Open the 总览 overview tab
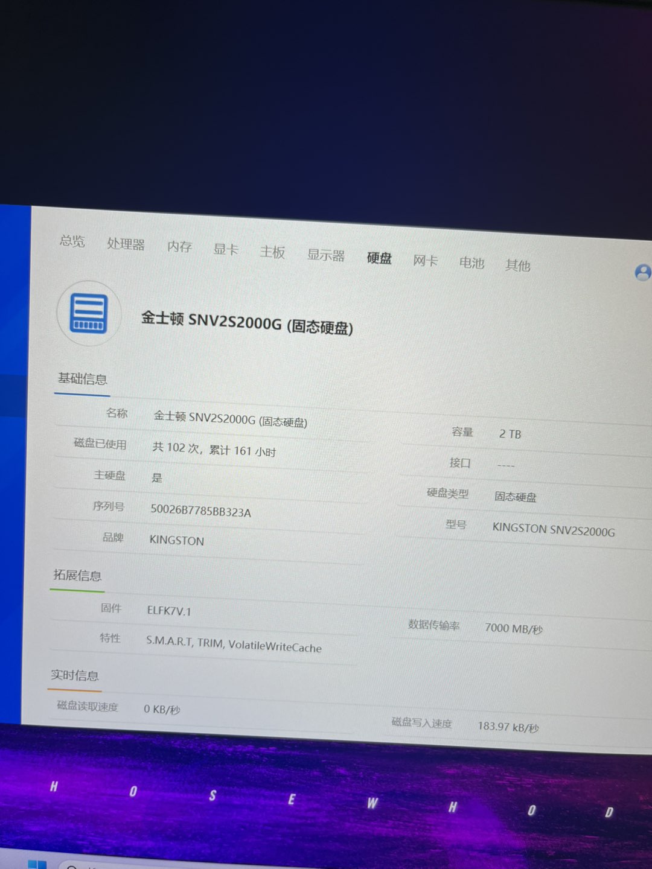652x869 pixels. [x=72, y=241]
